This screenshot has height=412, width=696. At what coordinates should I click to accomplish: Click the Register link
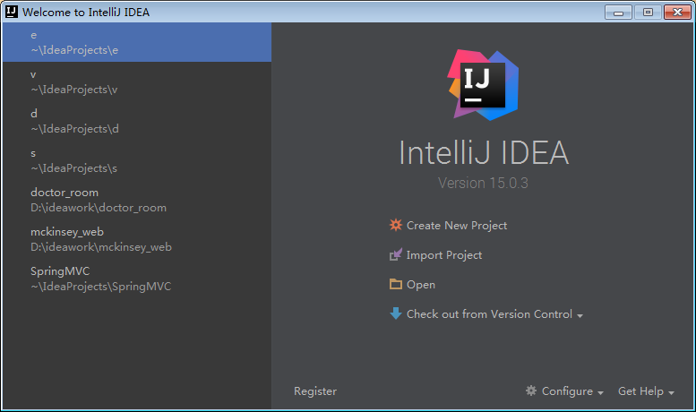pyautogui.click(x=315, y=391)
